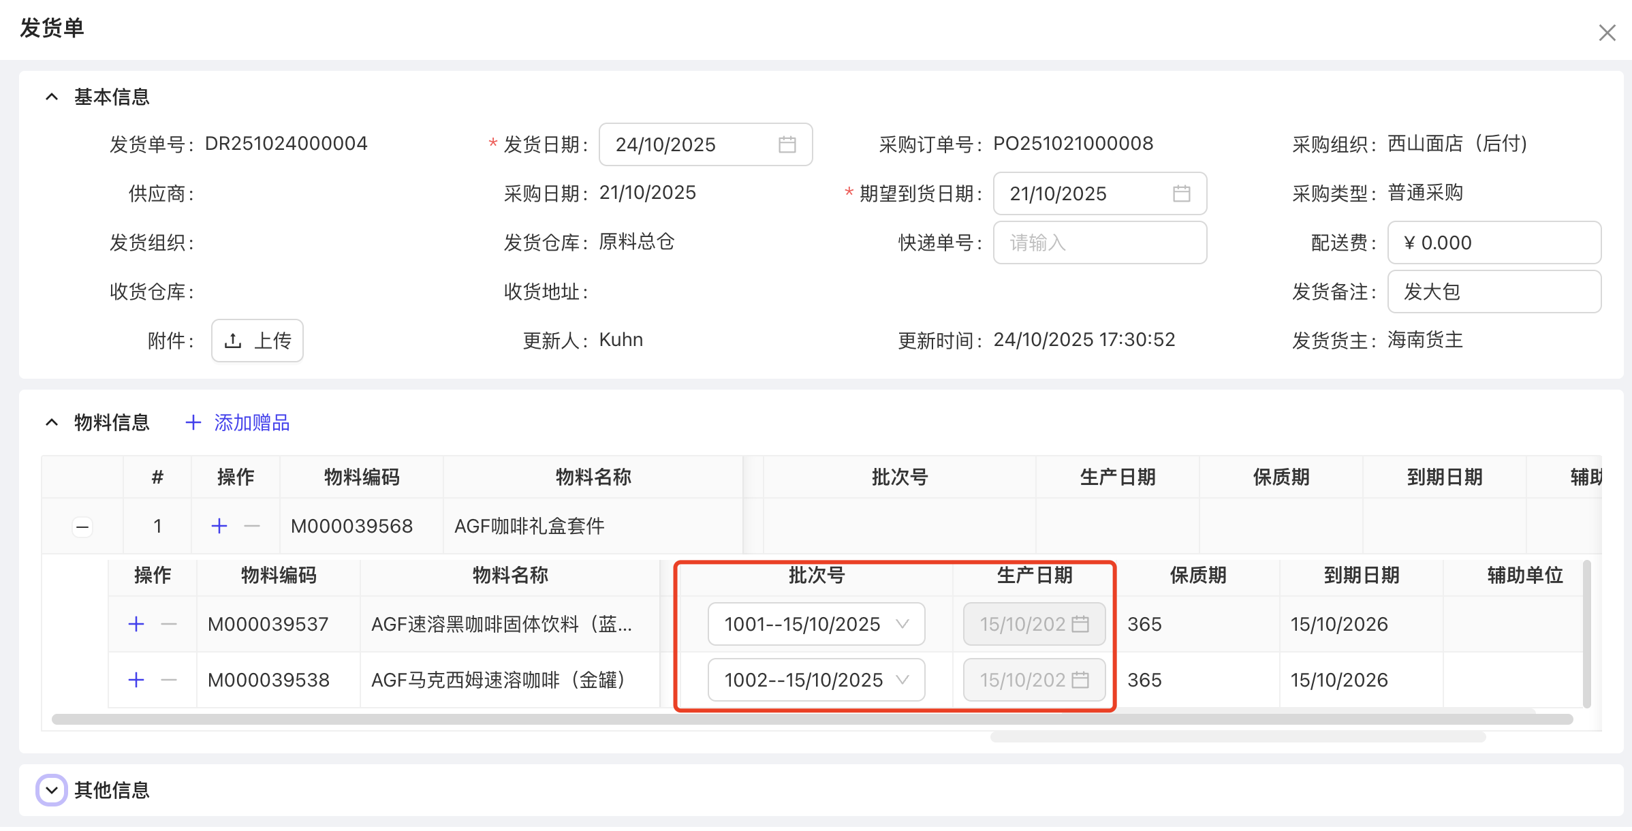
Task: Click plus icon in row 1 AGF咖啡礼盒套件
Action: (219, 526)
